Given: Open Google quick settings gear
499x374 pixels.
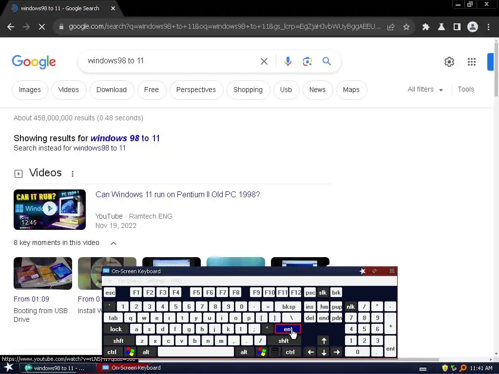Looking at the screenshot, I should [x=449, y=62].
